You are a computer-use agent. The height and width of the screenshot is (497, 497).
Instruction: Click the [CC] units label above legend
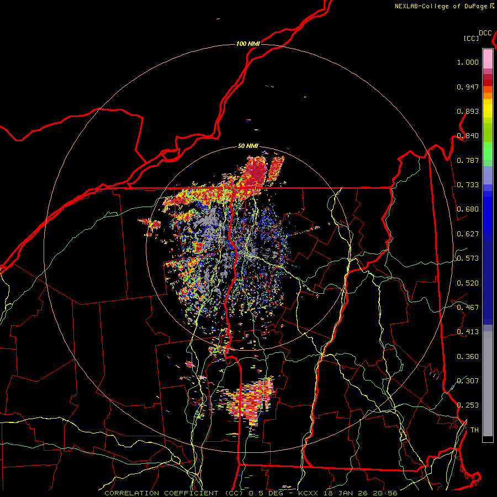click(471, 38)
